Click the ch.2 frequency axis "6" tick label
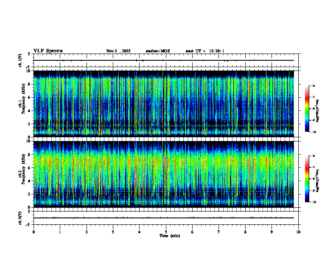This screenshot has width=336, height=260. [x=29, y=168]
